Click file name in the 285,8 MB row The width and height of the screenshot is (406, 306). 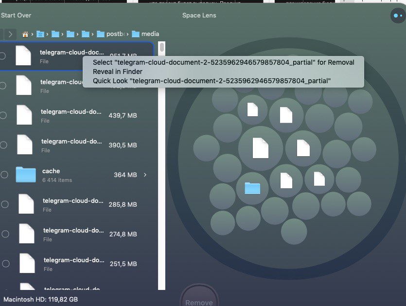(73, 200)
